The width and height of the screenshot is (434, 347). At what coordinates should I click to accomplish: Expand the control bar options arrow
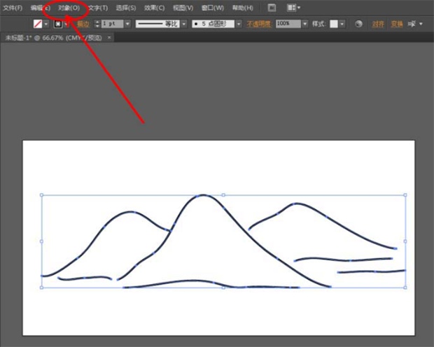421,24
